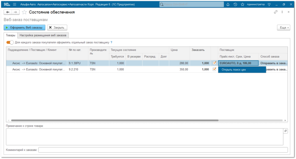Click the Производитель column header

[98, 53]
